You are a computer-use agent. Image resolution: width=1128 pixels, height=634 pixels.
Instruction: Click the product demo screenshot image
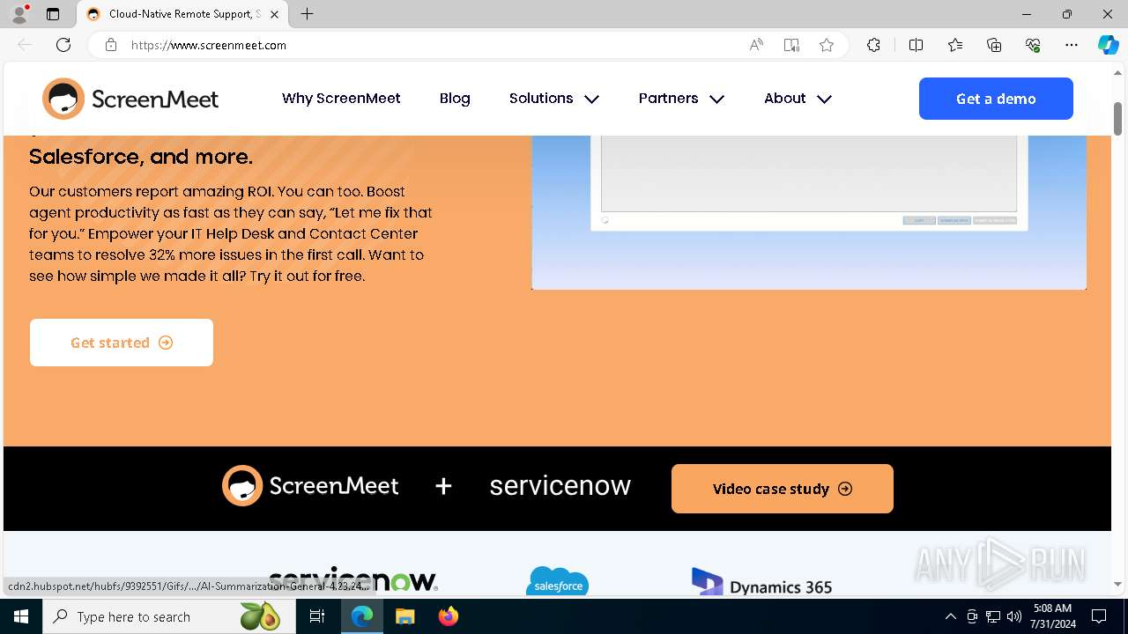click(x=809, y=212)
